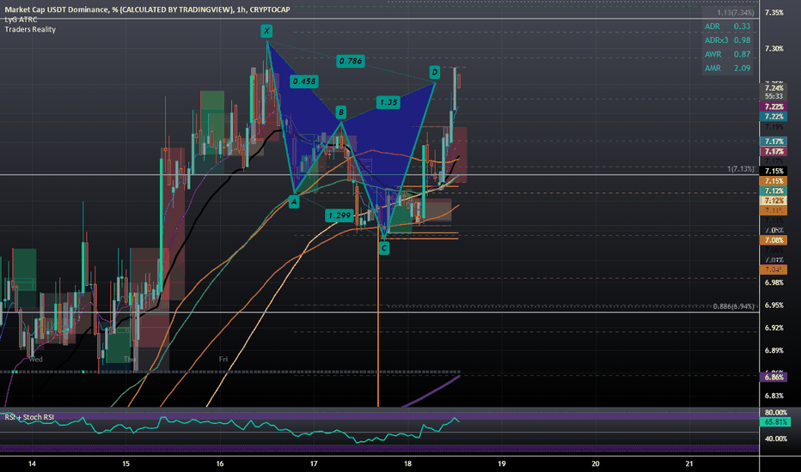Click the black 7.15% price tag

[773, 171]
